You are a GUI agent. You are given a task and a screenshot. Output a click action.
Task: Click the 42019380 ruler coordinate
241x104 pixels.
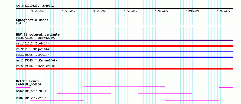click(x=193, y=11)
